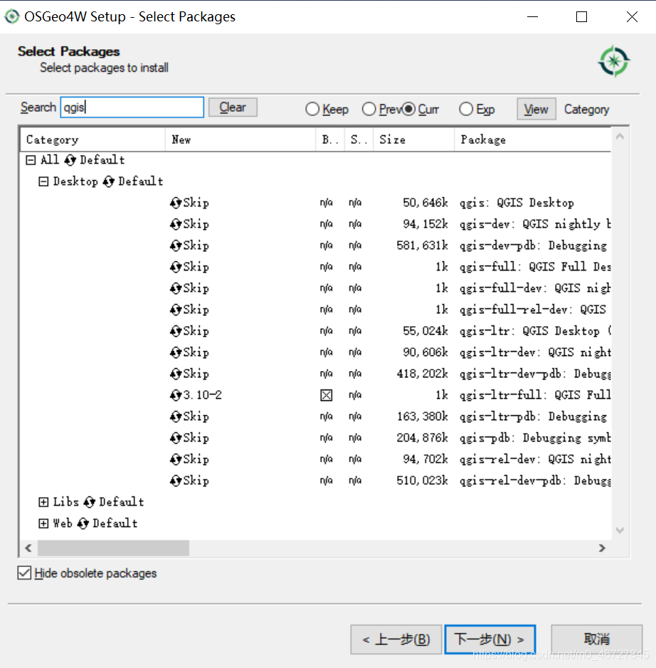
Task: Select the Curr radio button
Action: pyautogui.click(x=408, y=109)
